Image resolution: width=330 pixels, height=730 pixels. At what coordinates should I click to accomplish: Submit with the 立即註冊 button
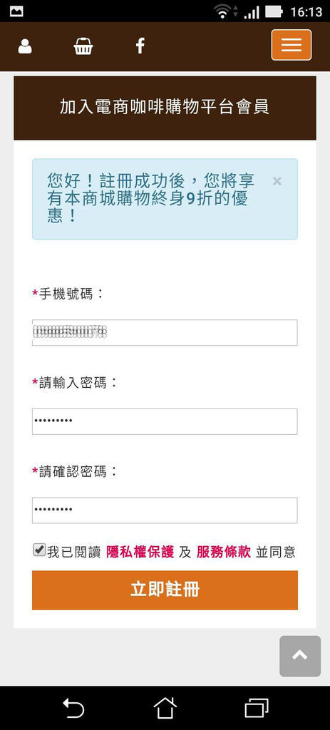pos(165,590)
